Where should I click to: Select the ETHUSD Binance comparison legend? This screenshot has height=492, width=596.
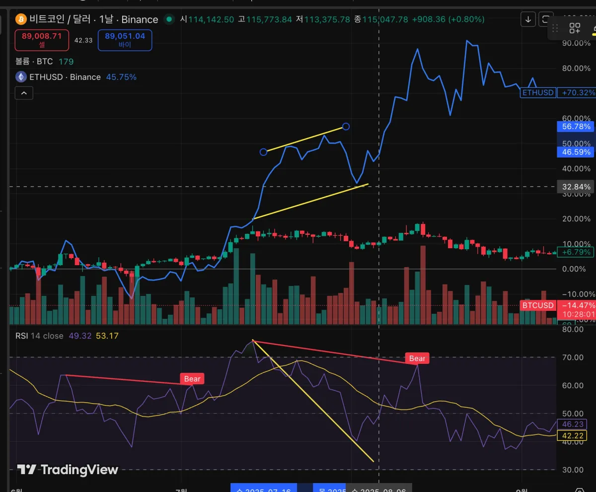point(65,77)
